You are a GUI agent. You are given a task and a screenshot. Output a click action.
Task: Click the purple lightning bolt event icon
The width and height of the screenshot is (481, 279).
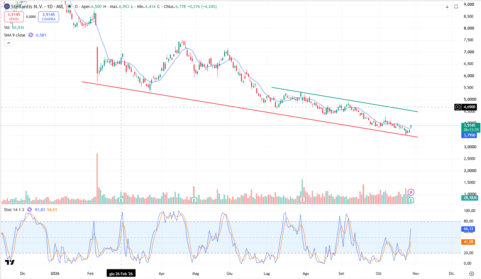(x=411, y=192)
